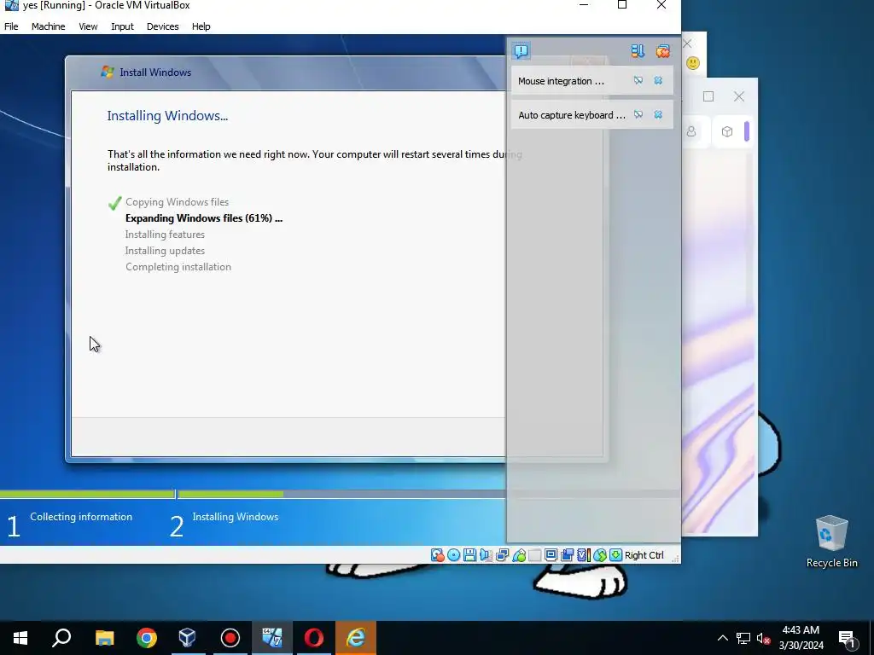Click the running VM taskbar icon
The image size is (874, 655).
(272, 638)
